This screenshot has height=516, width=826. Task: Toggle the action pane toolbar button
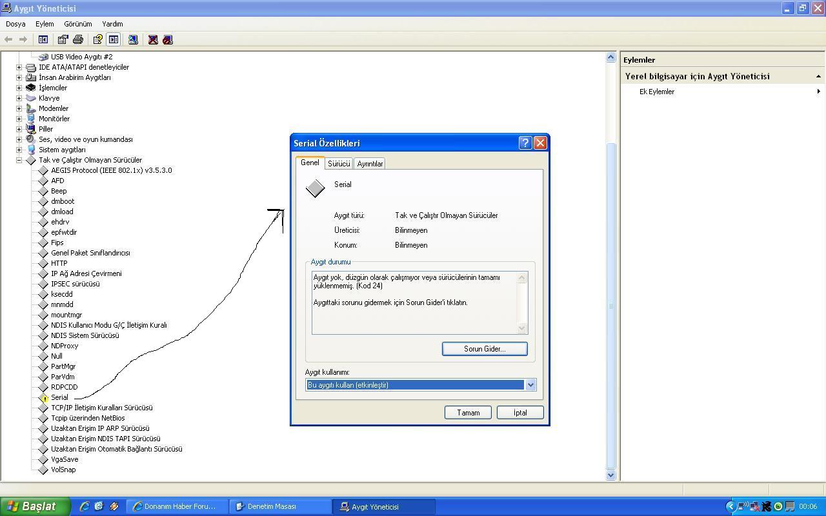[x=114, y=39]
